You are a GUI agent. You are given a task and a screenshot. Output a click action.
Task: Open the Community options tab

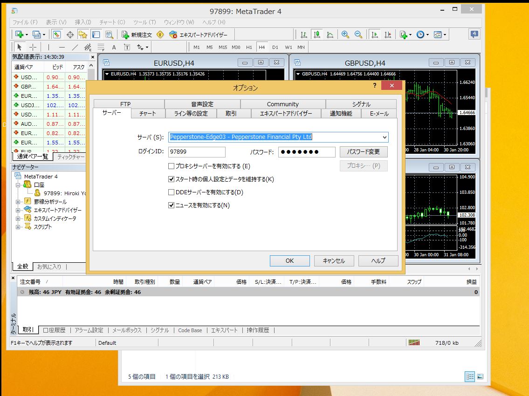[x=283, y=104]
